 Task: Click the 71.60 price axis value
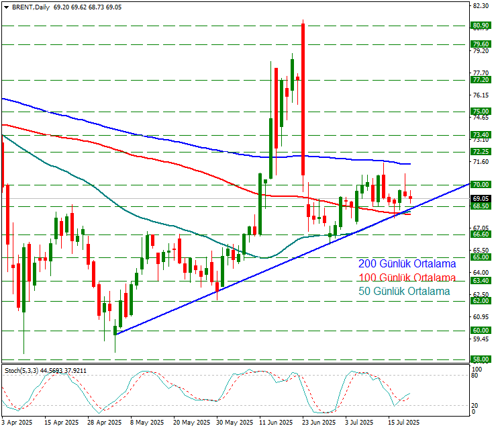[x=481, y=161]
